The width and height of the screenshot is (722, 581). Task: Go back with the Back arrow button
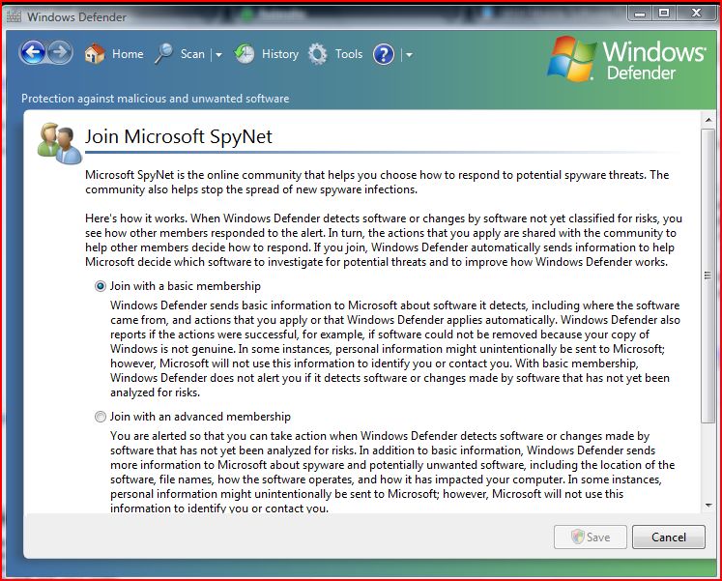click(32, 53)
